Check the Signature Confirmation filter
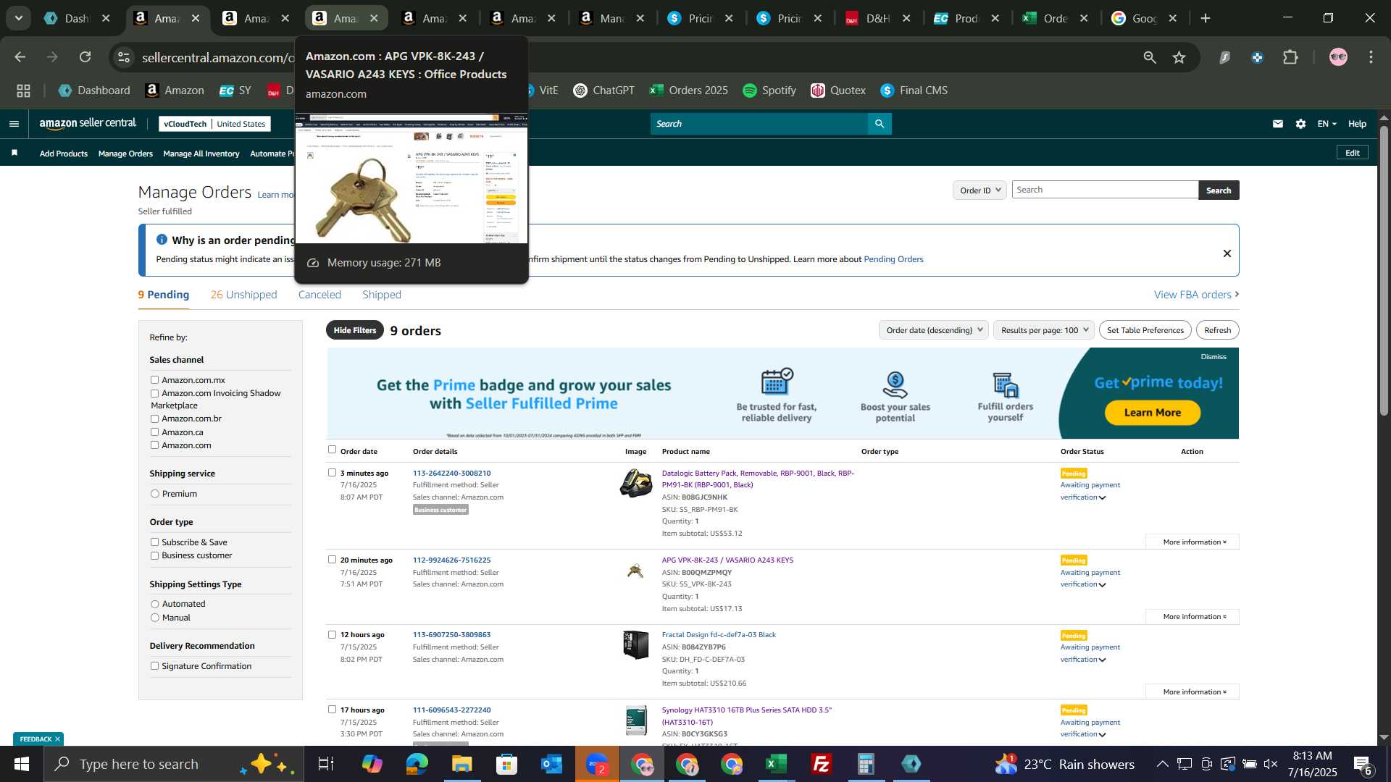1391x782 pixels. click(x=154, y=666)
